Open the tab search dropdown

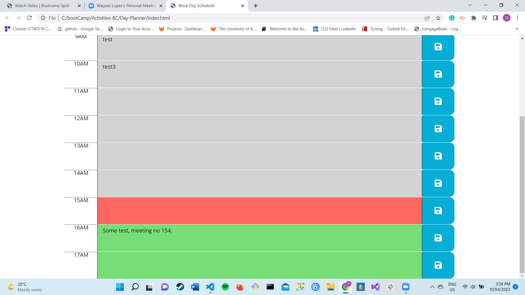470,5
